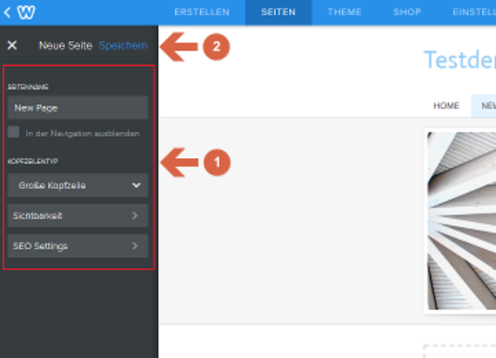Open the Große Kopfzeile dropdown

pyautogui.click(x=78, y=185)
